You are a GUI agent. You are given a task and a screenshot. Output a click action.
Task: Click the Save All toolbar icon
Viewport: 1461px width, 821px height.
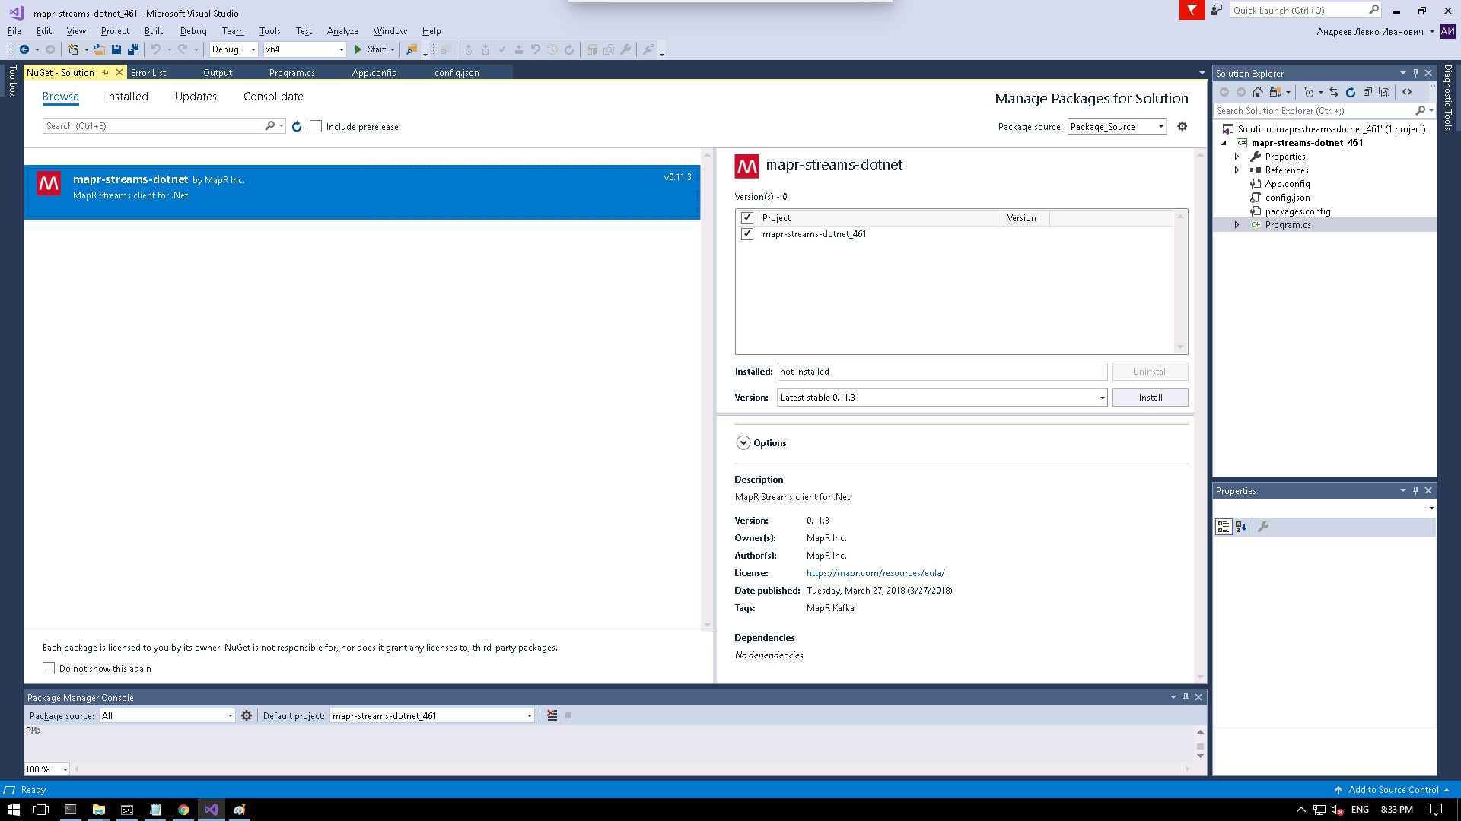point(133,49)
